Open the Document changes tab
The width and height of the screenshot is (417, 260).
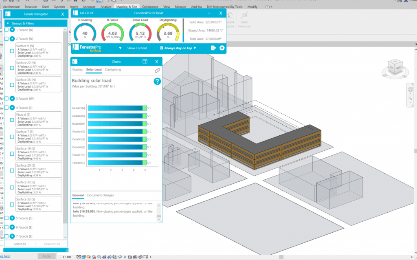click(x=101, y=195)
